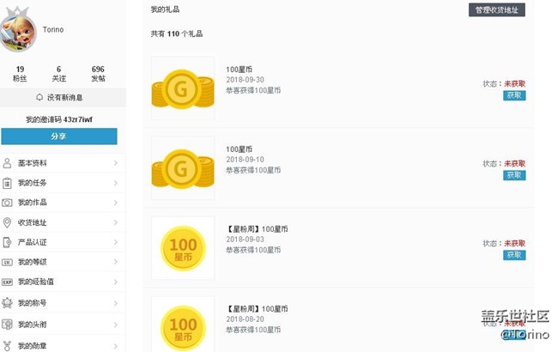
Task: Expand the 我的任务 row chevron
Action: pos(116,183)
